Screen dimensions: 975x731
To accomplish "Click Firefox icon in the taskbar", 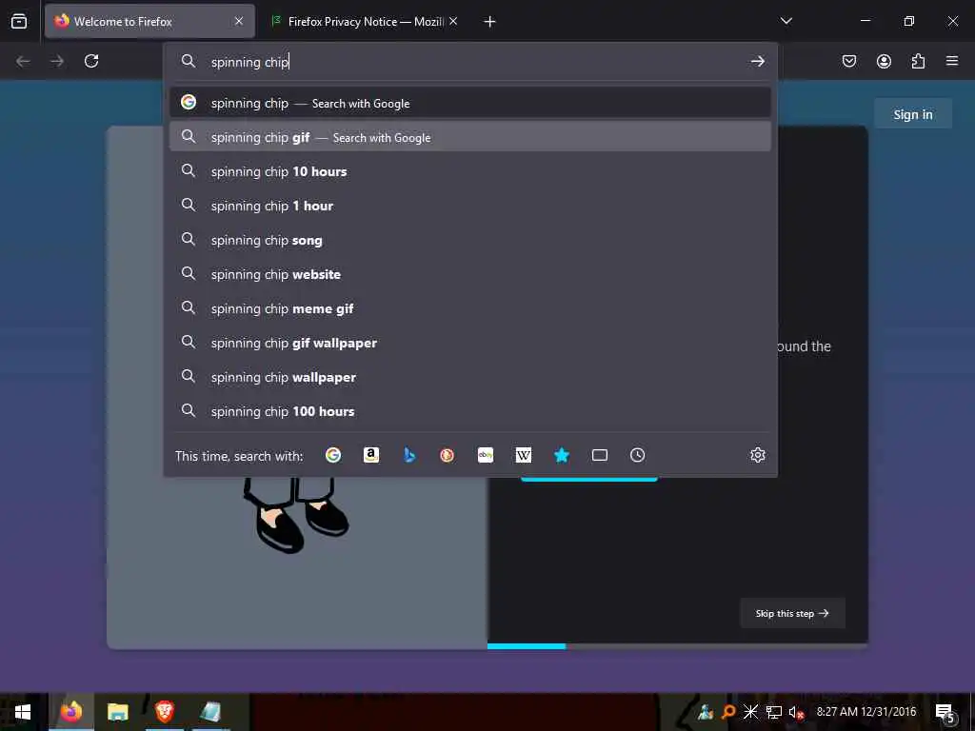I will 70,712.
